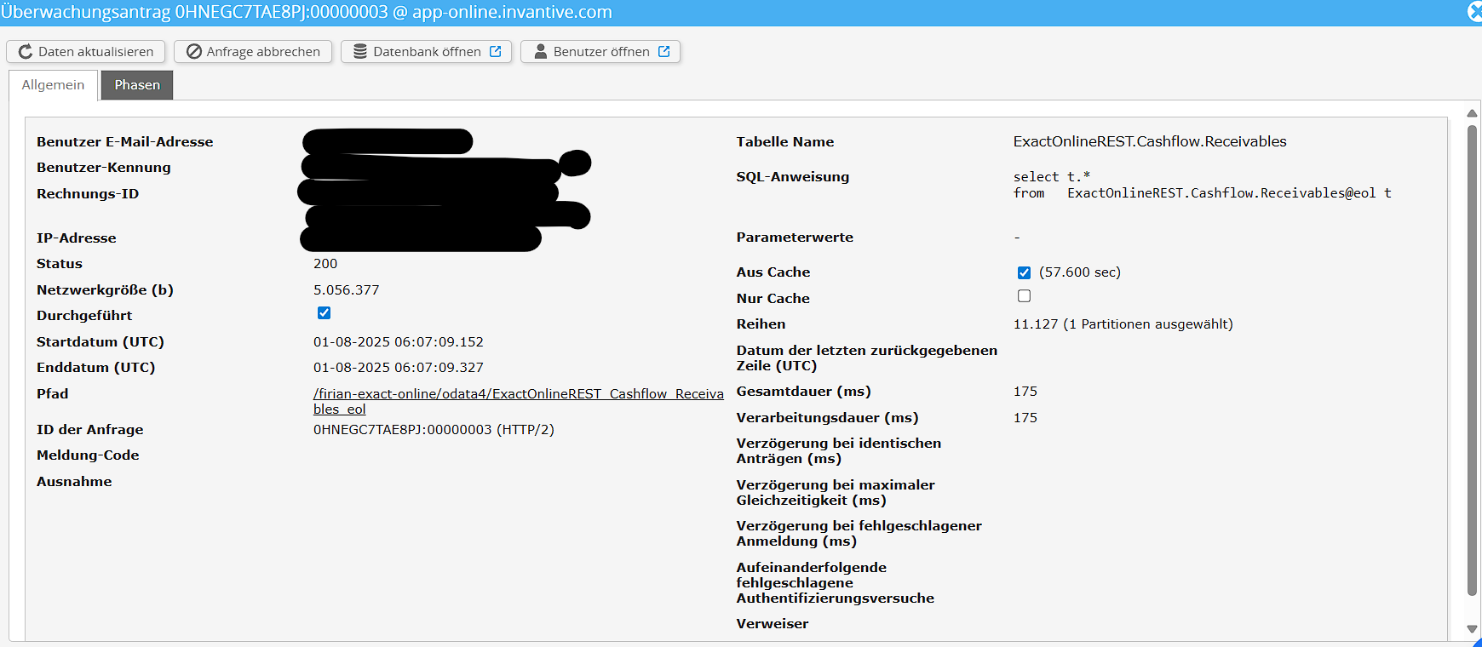1482x647 pixels.
Task: Switch to the Phasen tab
Action: pyautogui.click(x=137, y=85)
